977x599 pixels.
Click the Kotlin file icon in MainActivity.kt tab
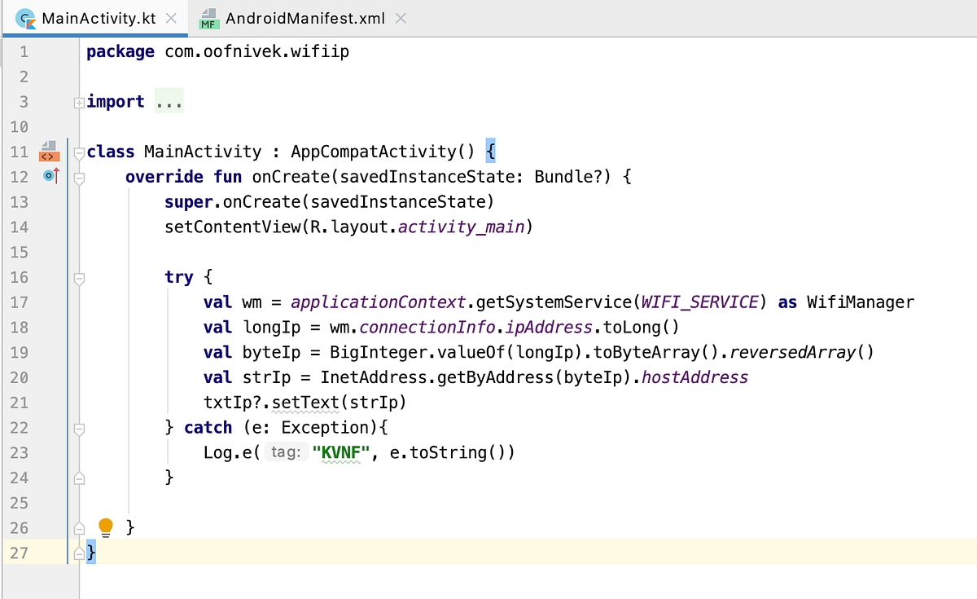pyautogui.click(x=24, y=17)
